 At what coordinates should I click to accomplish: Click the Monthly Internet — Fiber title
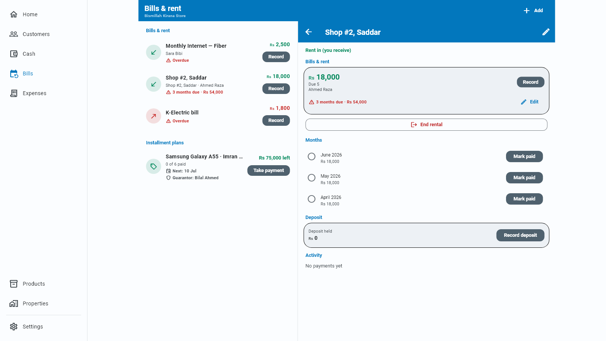click(x=196, y=46)
